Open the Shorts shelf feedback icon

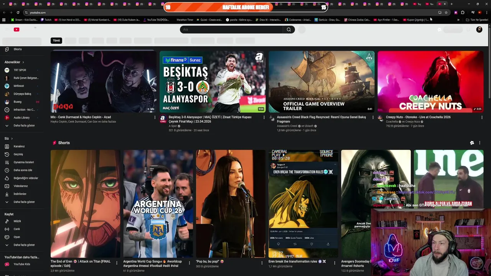472,143
